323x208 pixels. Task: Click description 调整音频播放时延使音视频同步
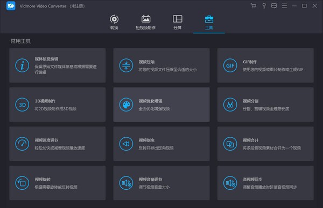click(270, 187)
